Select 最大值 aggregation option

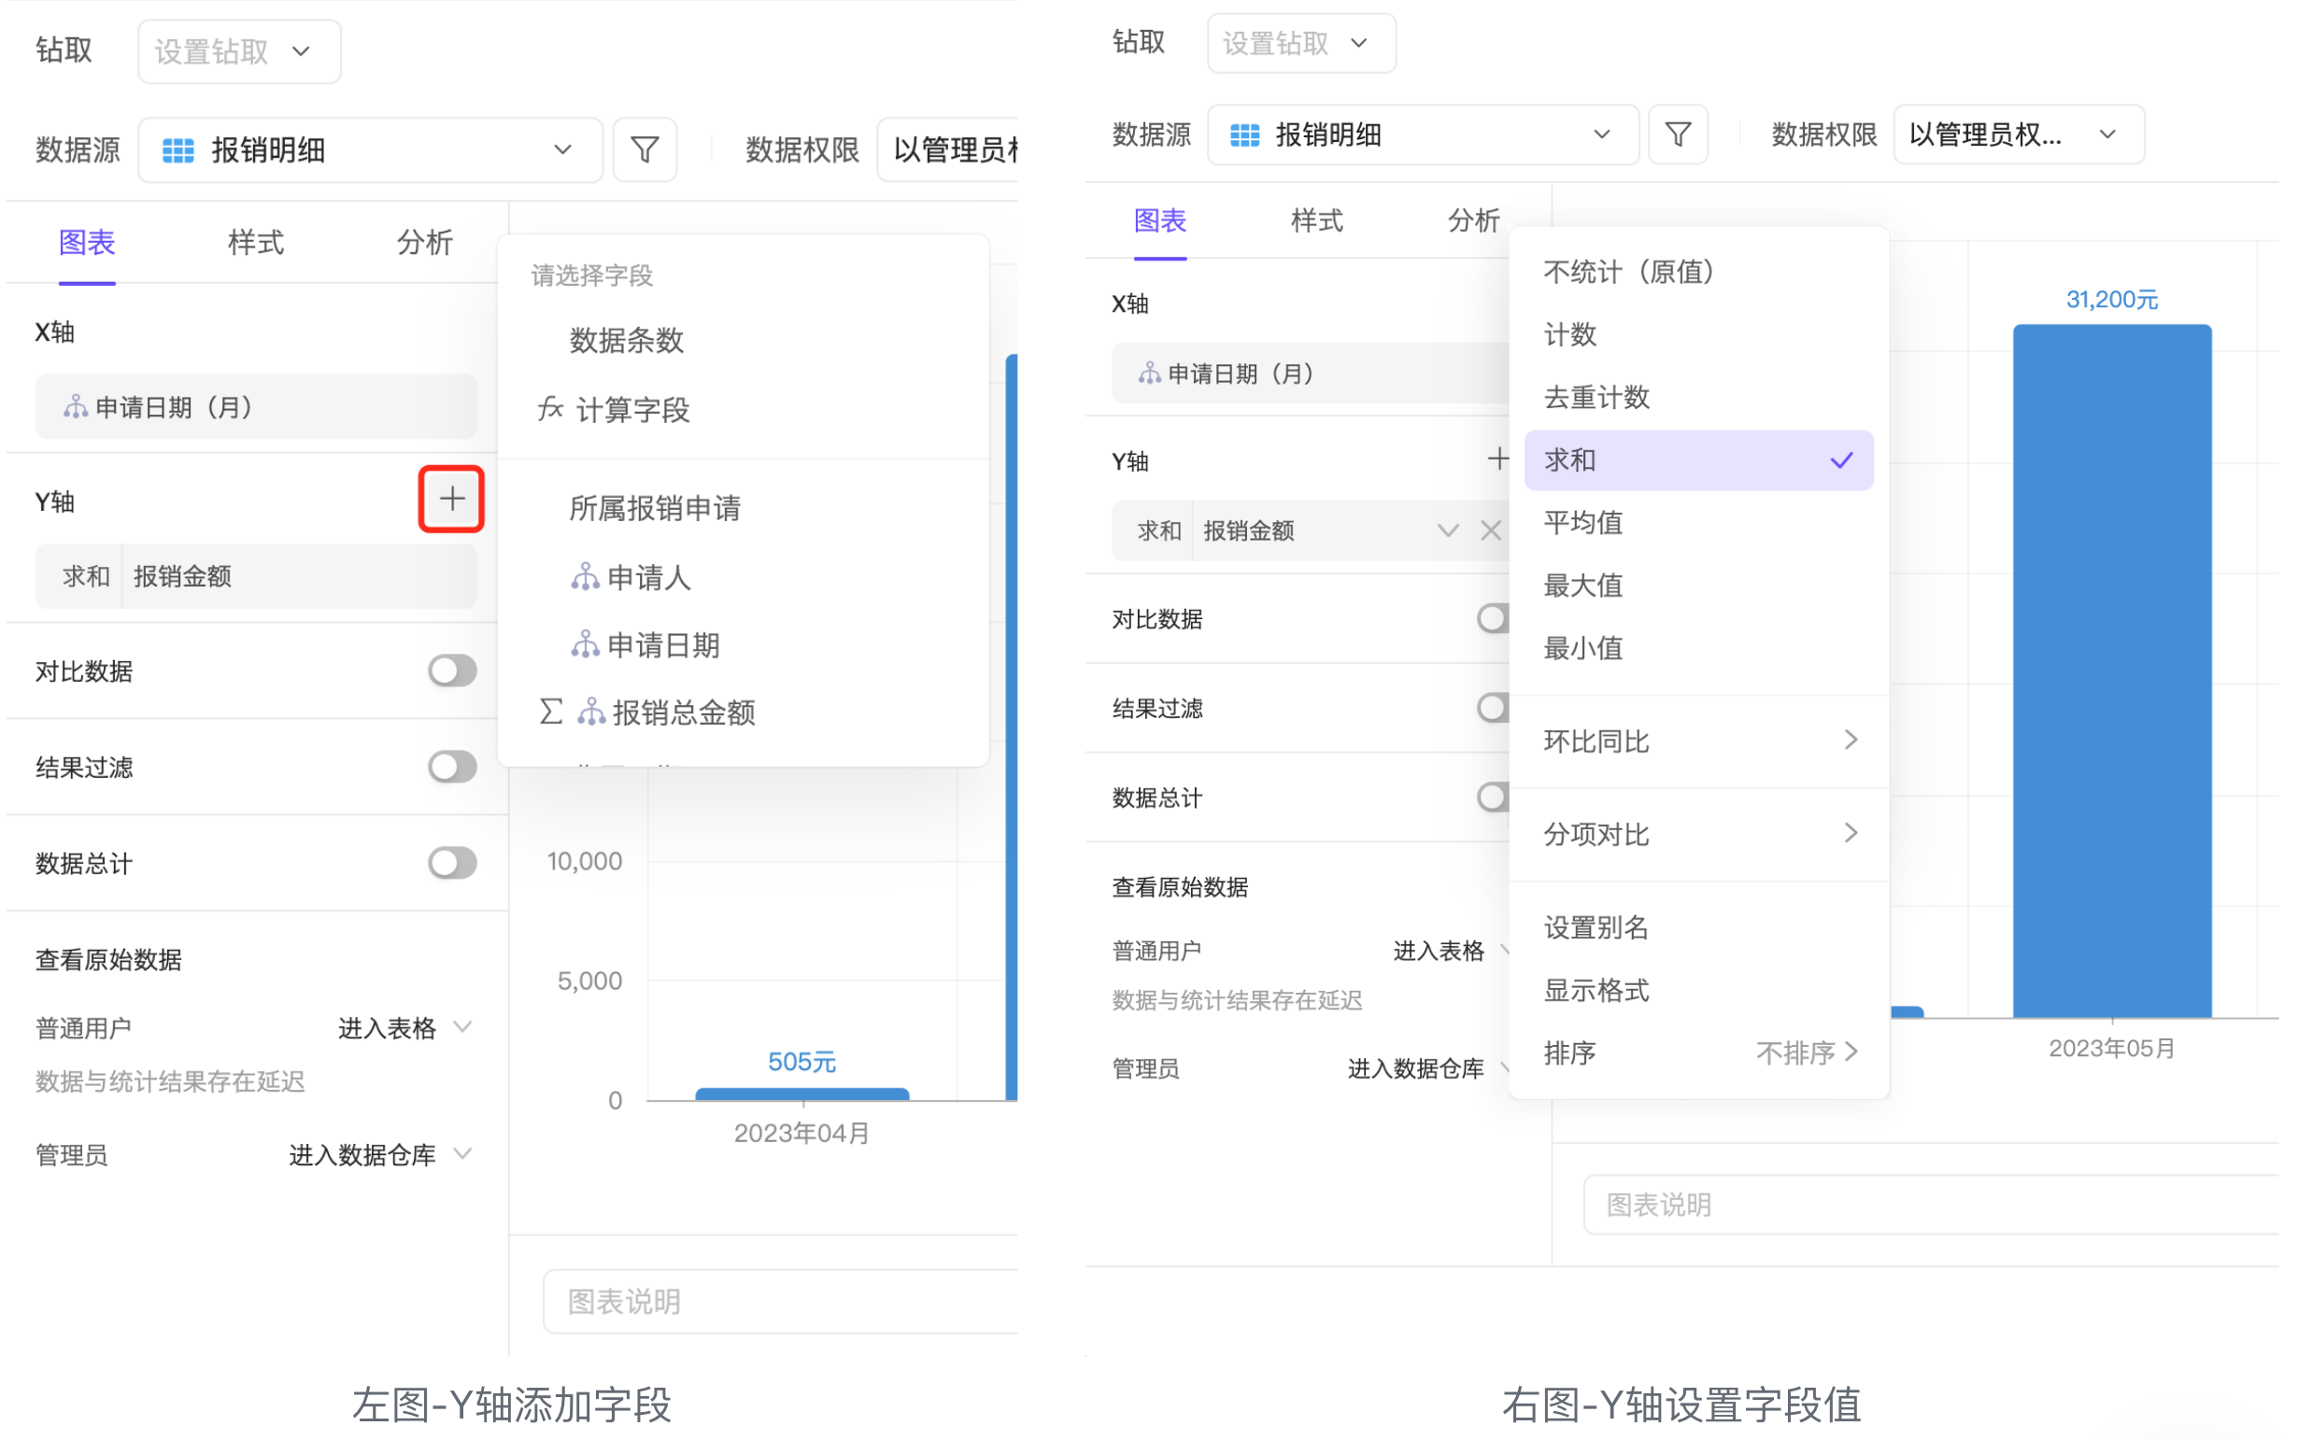pyautogui.click(x=1698, y=585)
